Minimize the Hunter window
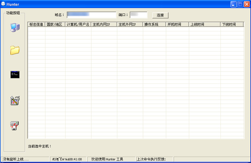Image resolution: width=251 pixels, height=163 pixels. click(233, 4)
